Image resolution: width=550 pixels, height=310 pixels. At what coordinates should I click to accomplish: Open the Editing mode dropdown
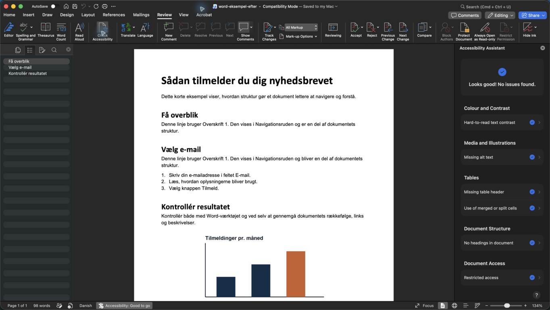click(x=500, y=15)
